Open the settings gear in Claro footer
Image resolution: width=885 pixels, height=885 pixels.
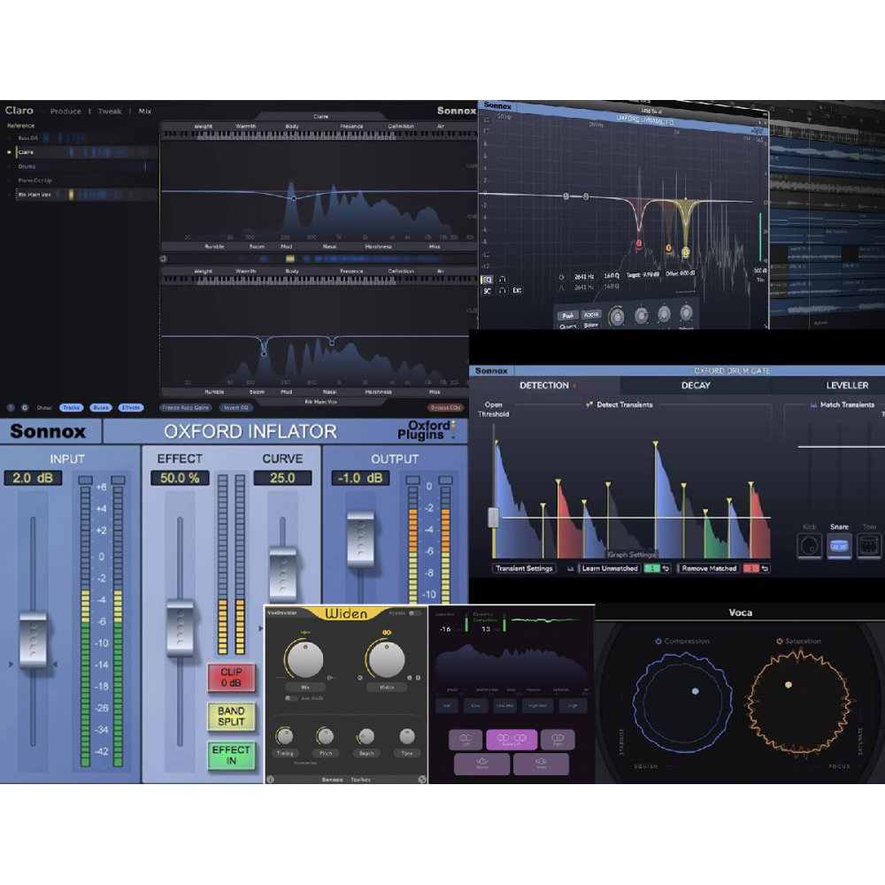tap(25, 407)
